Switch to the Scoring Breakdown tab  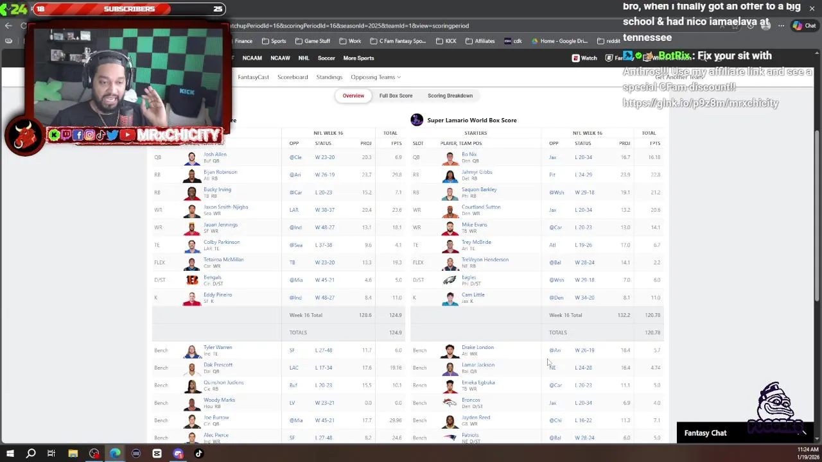point(450,96)
